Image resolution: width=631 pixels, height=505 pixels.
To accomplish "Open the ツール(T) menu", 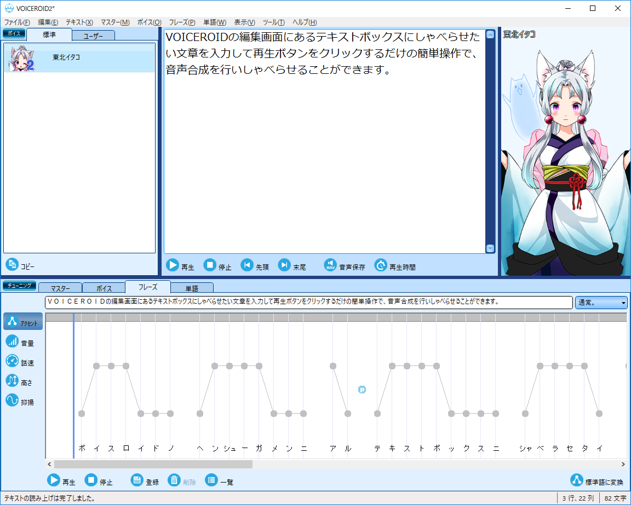I will point(274,22).
